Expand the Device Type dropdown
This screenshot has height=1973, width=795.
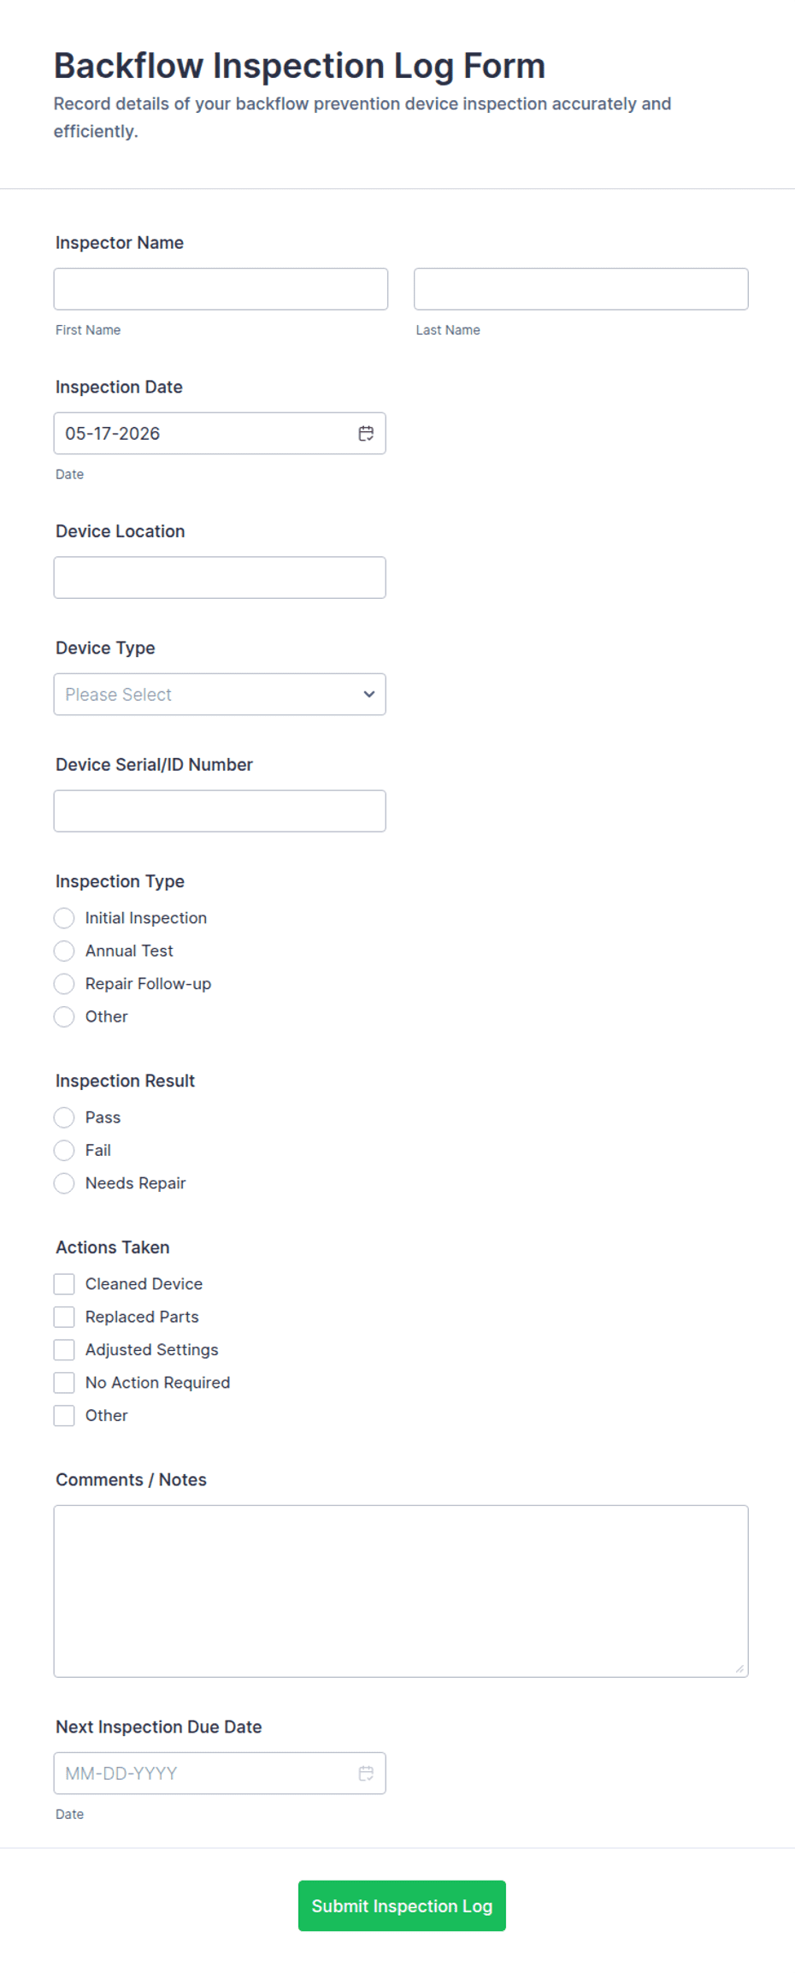click(220, 695)
